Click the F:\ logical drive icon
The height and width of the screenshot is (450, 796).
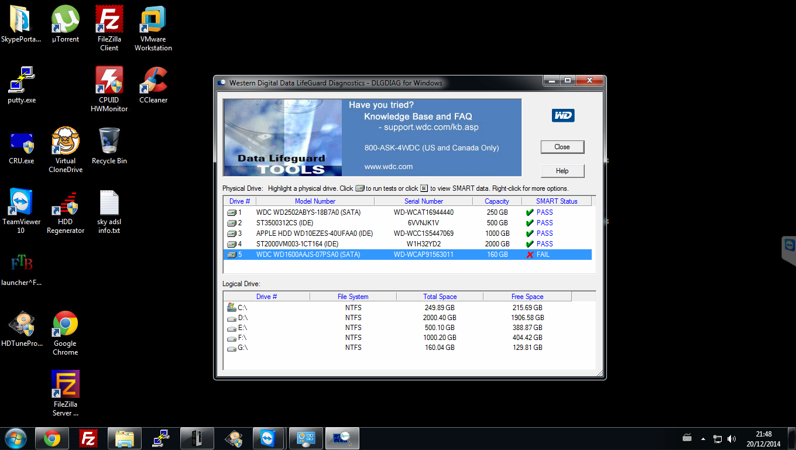231,338
